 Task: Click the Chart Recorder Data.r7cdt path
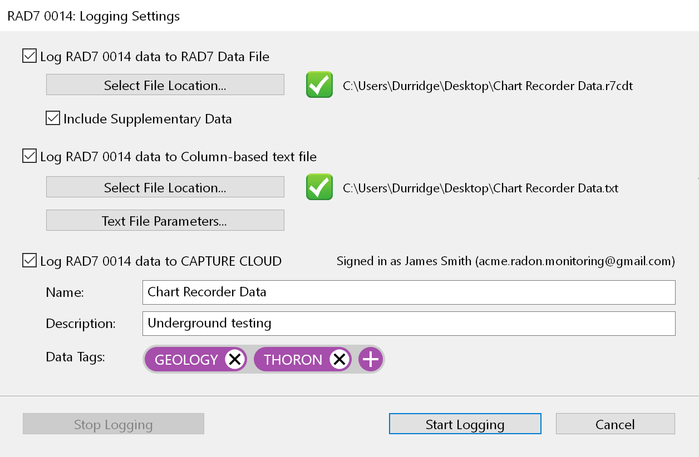pyautogui.click(x=488, y=86)
